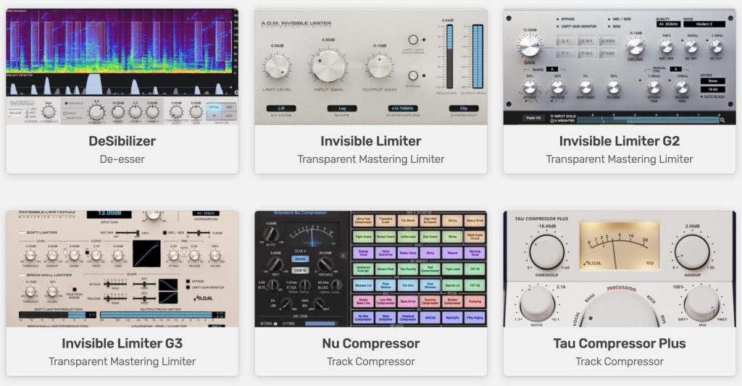Open the Mode dropdown showing Modern V
Viewport: 742px width, 386px height.
tap(705, 23)
